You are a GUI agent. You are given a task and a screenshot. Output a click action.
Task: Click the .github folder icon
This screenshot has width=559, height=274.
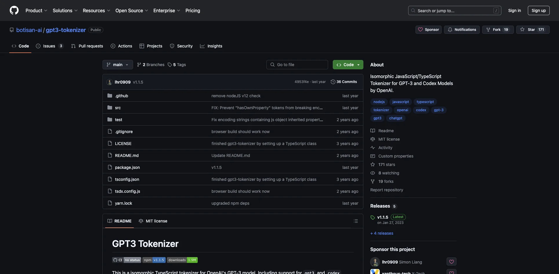[x=110, y=96]
